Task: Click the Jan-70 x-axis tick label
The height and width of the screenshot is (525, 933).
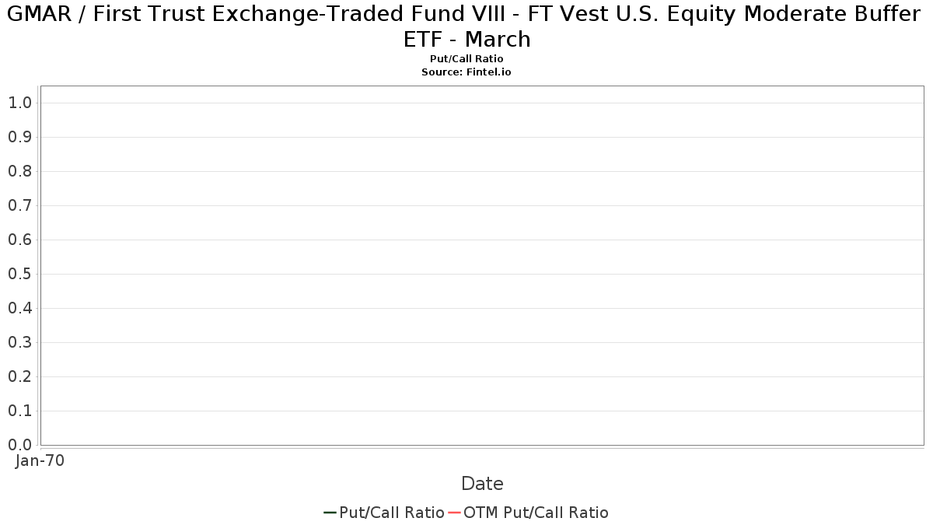Action: point(40,460)
